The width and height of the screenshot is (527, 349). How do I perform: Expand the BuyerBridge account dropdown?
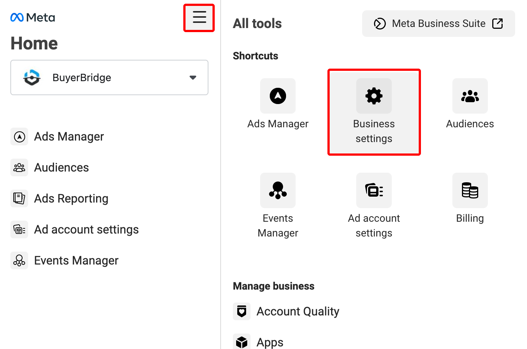tap(109, 77)
